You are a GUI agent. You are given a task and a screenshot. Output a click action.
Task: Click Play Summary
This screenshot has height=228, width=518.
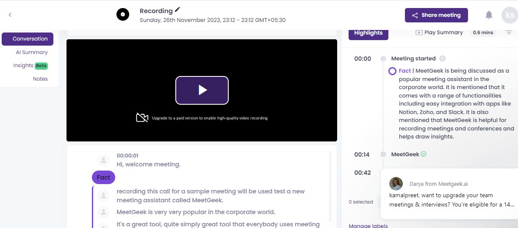439,33
